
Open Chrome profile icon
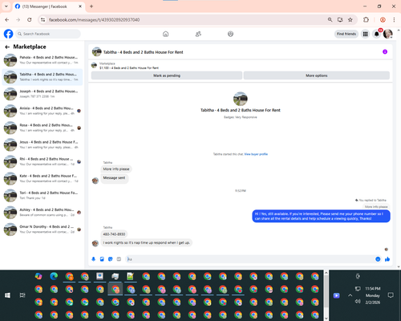click(383, 19)
